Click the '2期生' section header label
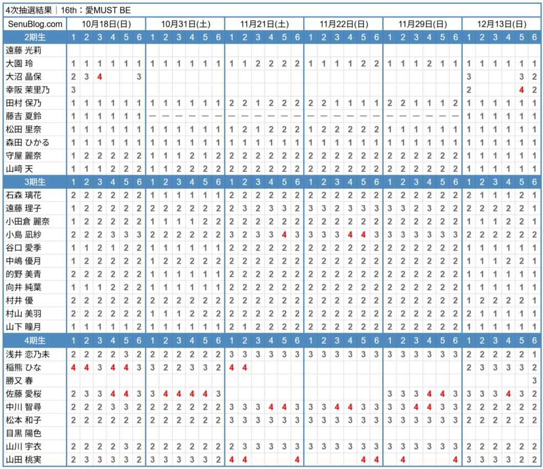The width and height of the screenshot is (543, 469). click(35, 37)
